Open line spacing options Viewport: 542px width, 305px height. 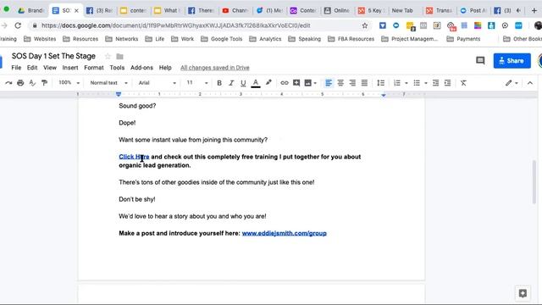coord(380,83)
